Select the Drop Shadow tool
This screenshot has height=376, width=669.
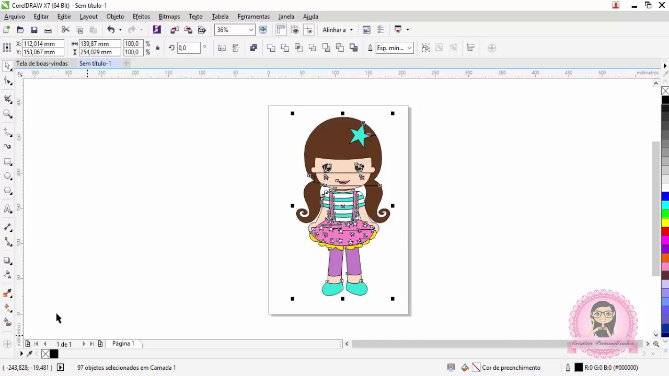click(x=7, y=260)
